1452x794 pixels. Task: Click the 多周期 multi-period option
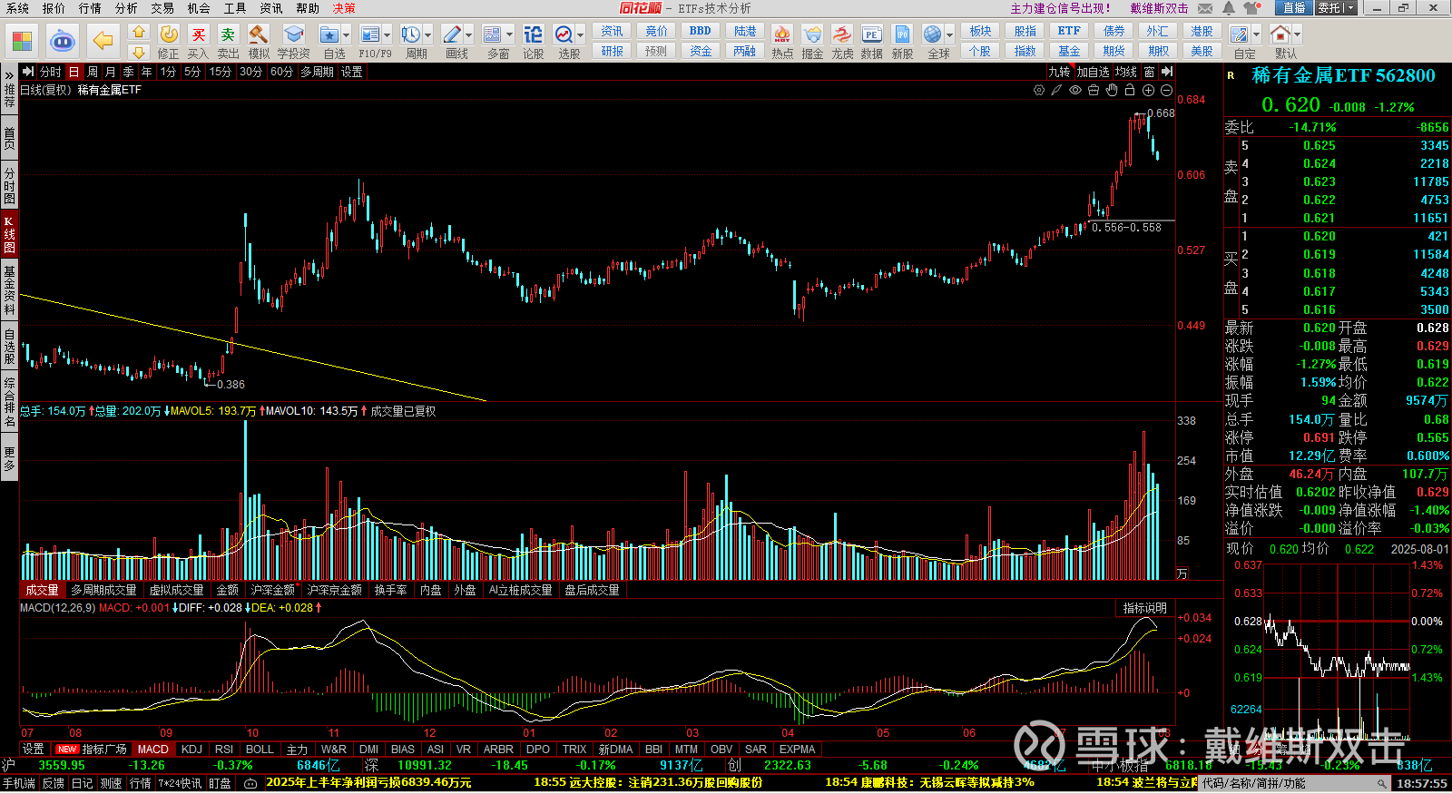(x=317, y=72)
